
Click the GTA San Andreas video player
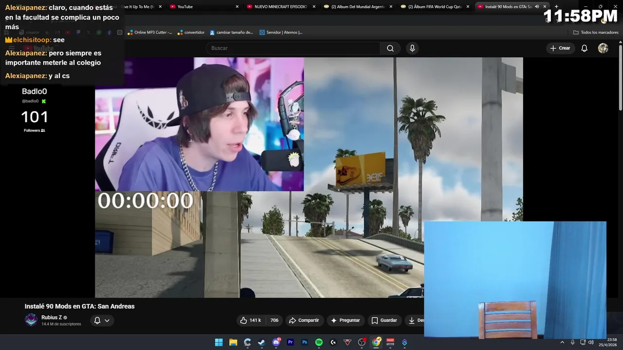[x=309, y=177]
